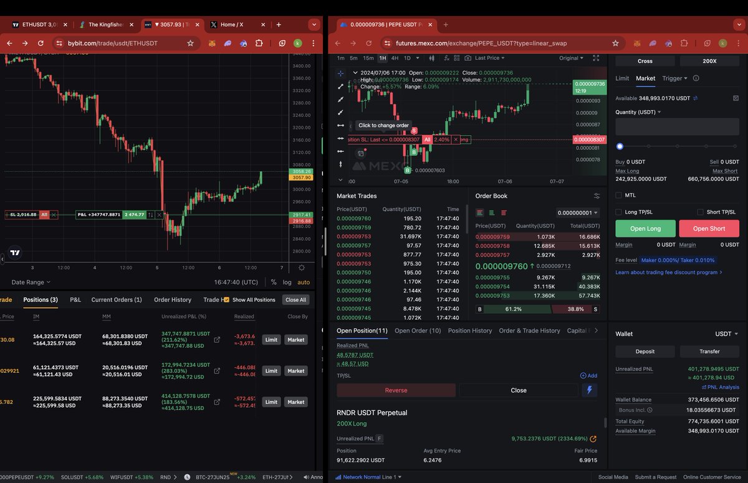Open the Position History tab on MEXC
This screenshot has height=483, width=748.
click(470, 331)
